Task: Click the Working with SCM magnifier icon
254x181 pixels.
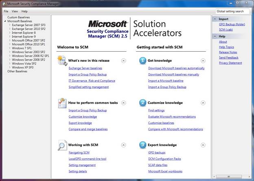Action: pyautogui.click(x=62, y=145)
